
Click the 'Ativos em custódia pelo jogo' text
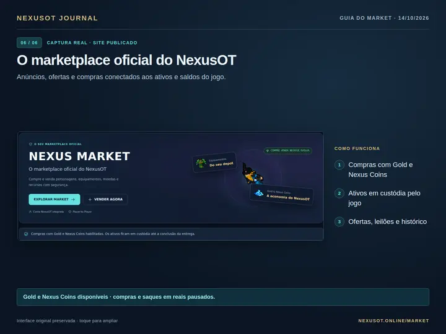tap(384, 198)
